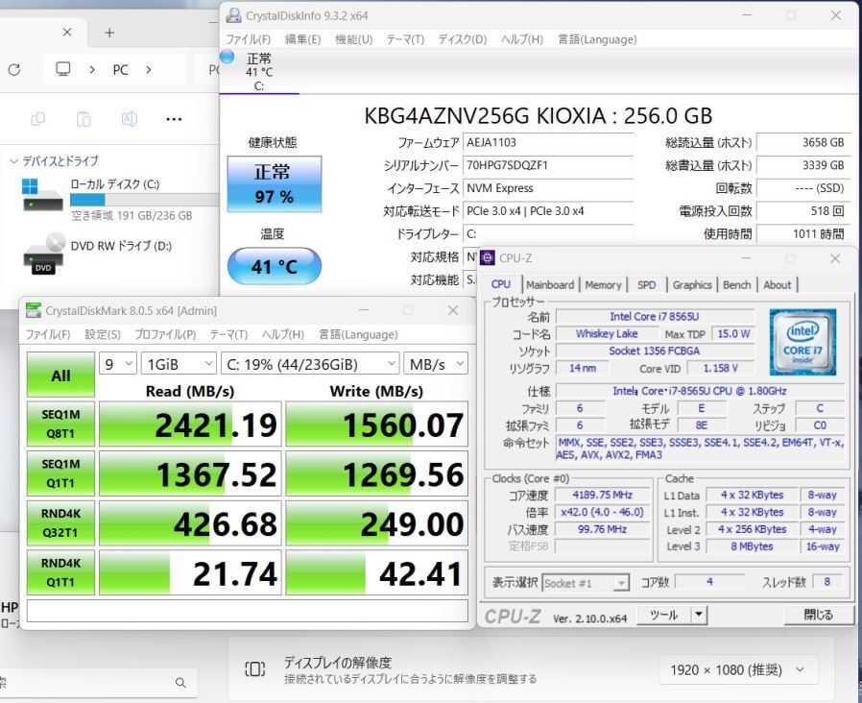Click the CPU-Z Close button
Screen dimensions: 862x703
point(819,615)
